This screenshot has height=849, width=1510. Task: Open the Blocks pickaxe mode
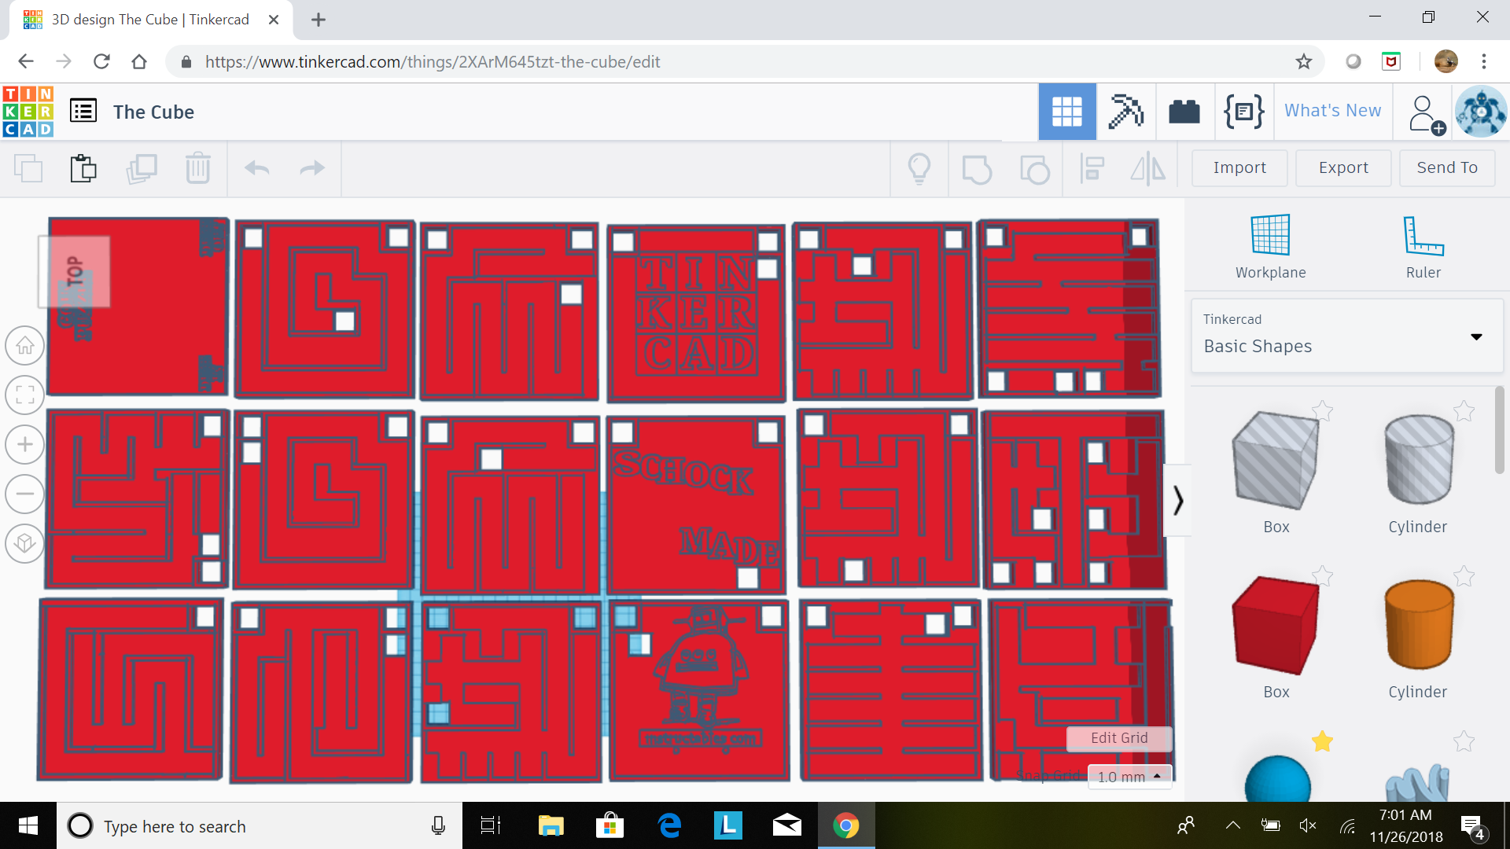(1125, 112)
